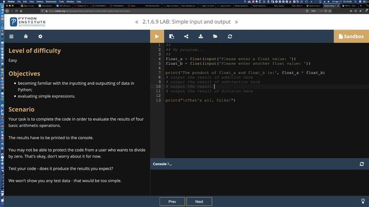The height and width of the screenshot is (207, 369).
Task: Click the 'Level of difficulty' heading
Action: (x=35, y=51)
